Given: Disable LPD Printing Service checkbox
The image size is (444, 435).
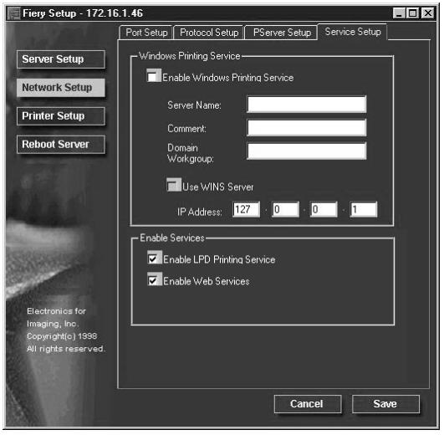Looking at the screenshot, I should [x=154, y=258].
